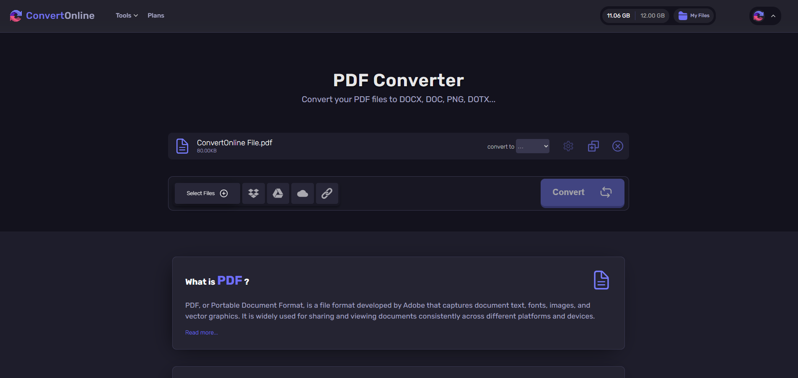Expand the user profile menu chevron
Screen dimensions: 798x378
click(773, 16)
